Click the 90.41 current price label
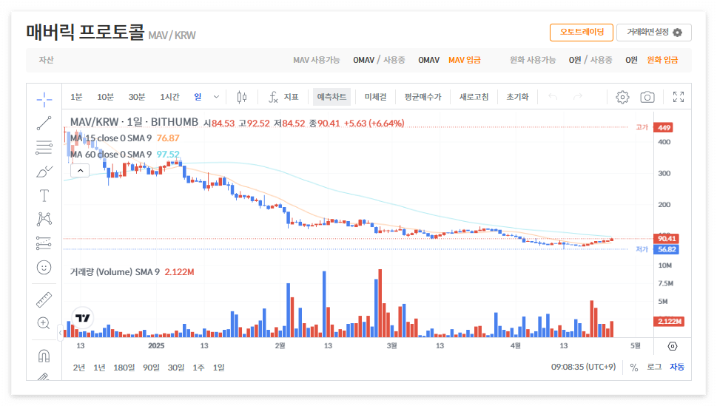The height and width of the screenshot is (406, 717). pyautogui.click(x=666, y=239)
